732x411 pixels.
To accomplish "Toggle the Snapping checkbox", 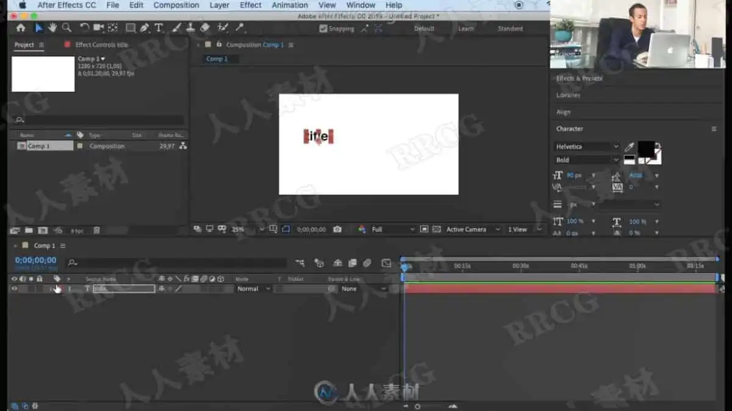I will (x=323, y=29).
